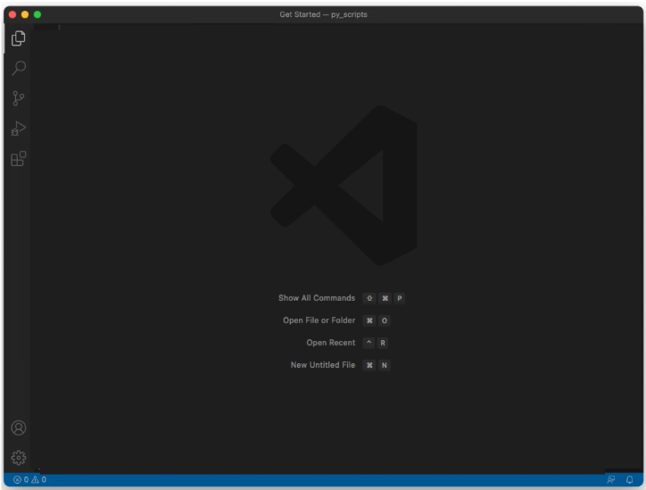Click the Accounts icon in the activity bar
Screen dimensions: 646x490
tap(18, 428)
